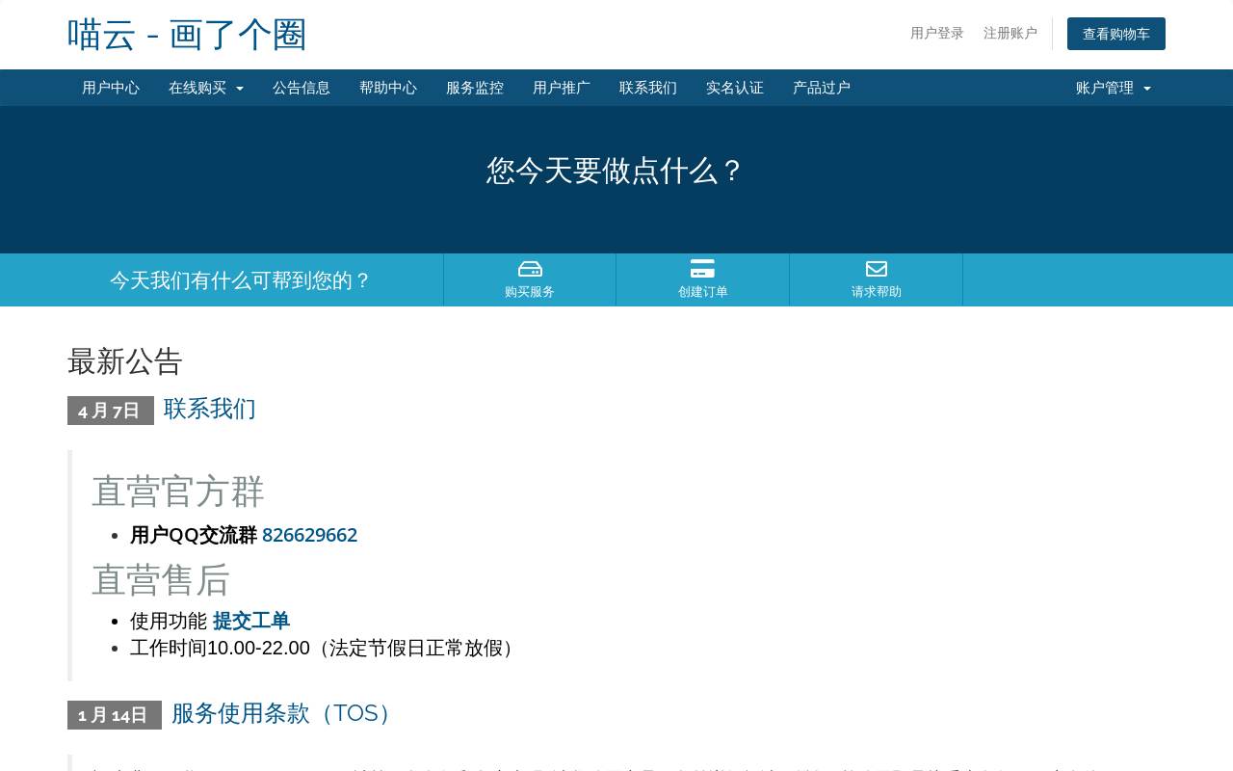
Task: Click the 工作时间10.00-22.00 text line
Action: 327,648
